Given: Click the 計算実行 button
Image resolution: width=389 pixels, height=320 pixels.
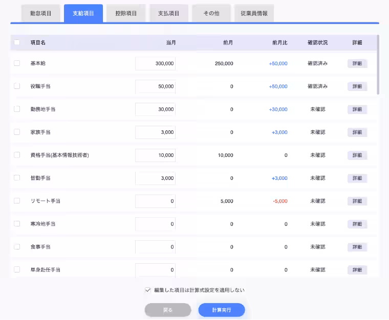Looking at the screenshot, I should point(222,310).
